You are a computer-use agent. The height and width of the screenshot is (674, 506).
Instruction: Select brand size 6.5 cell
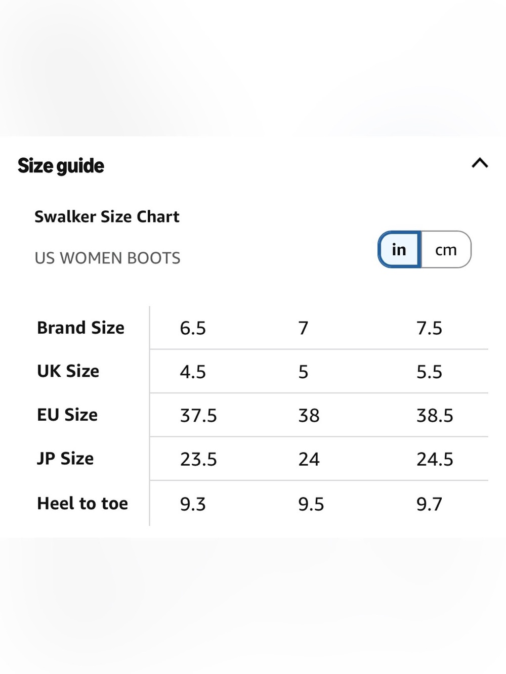tap(193, 328)
